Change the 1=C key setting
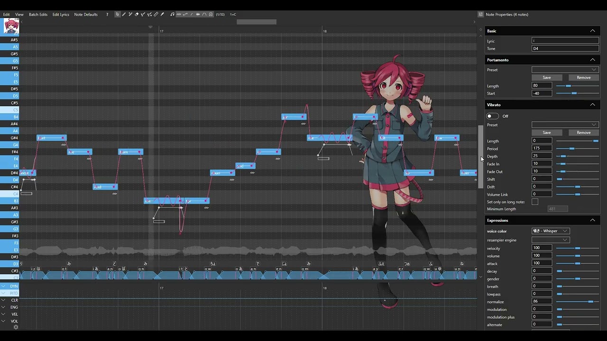607x341 pixels. tap(233, 14)
